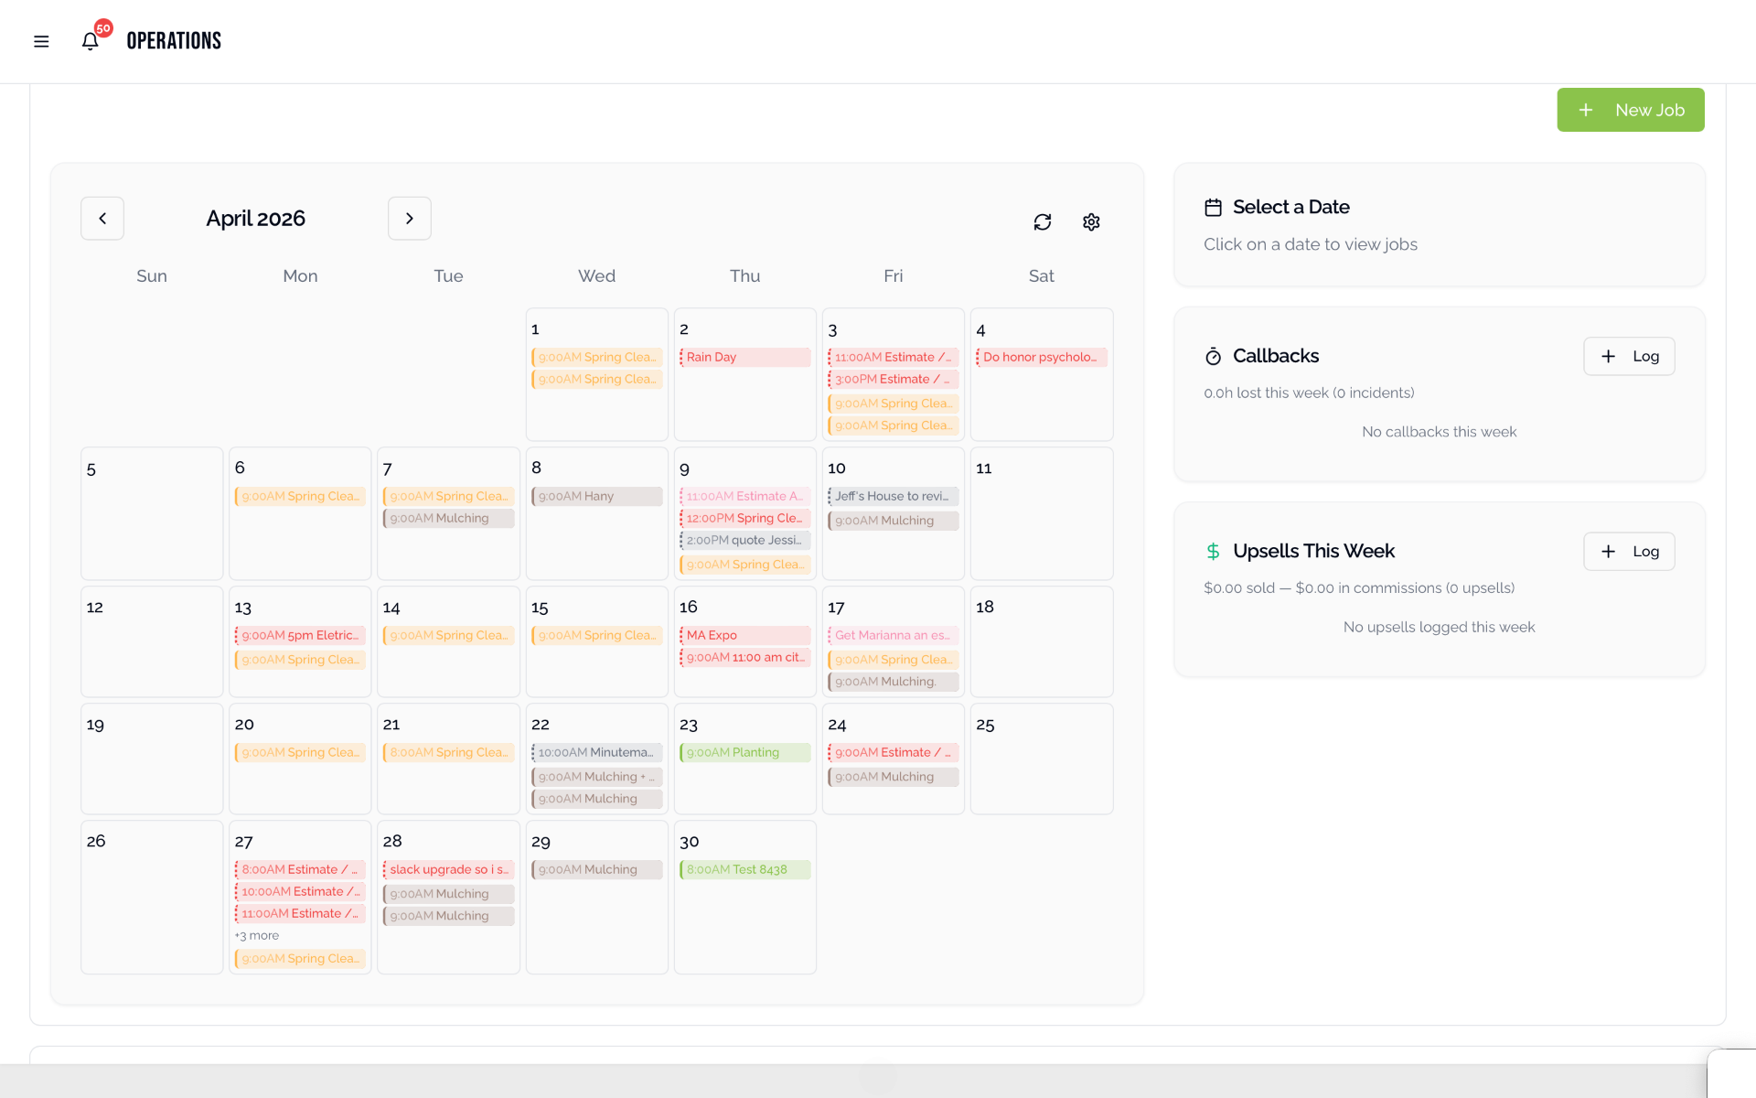The image size is (1756, 1098).
Task: Open 8:00AM Estimate event on April 27
Action: [x=301, y=869]
